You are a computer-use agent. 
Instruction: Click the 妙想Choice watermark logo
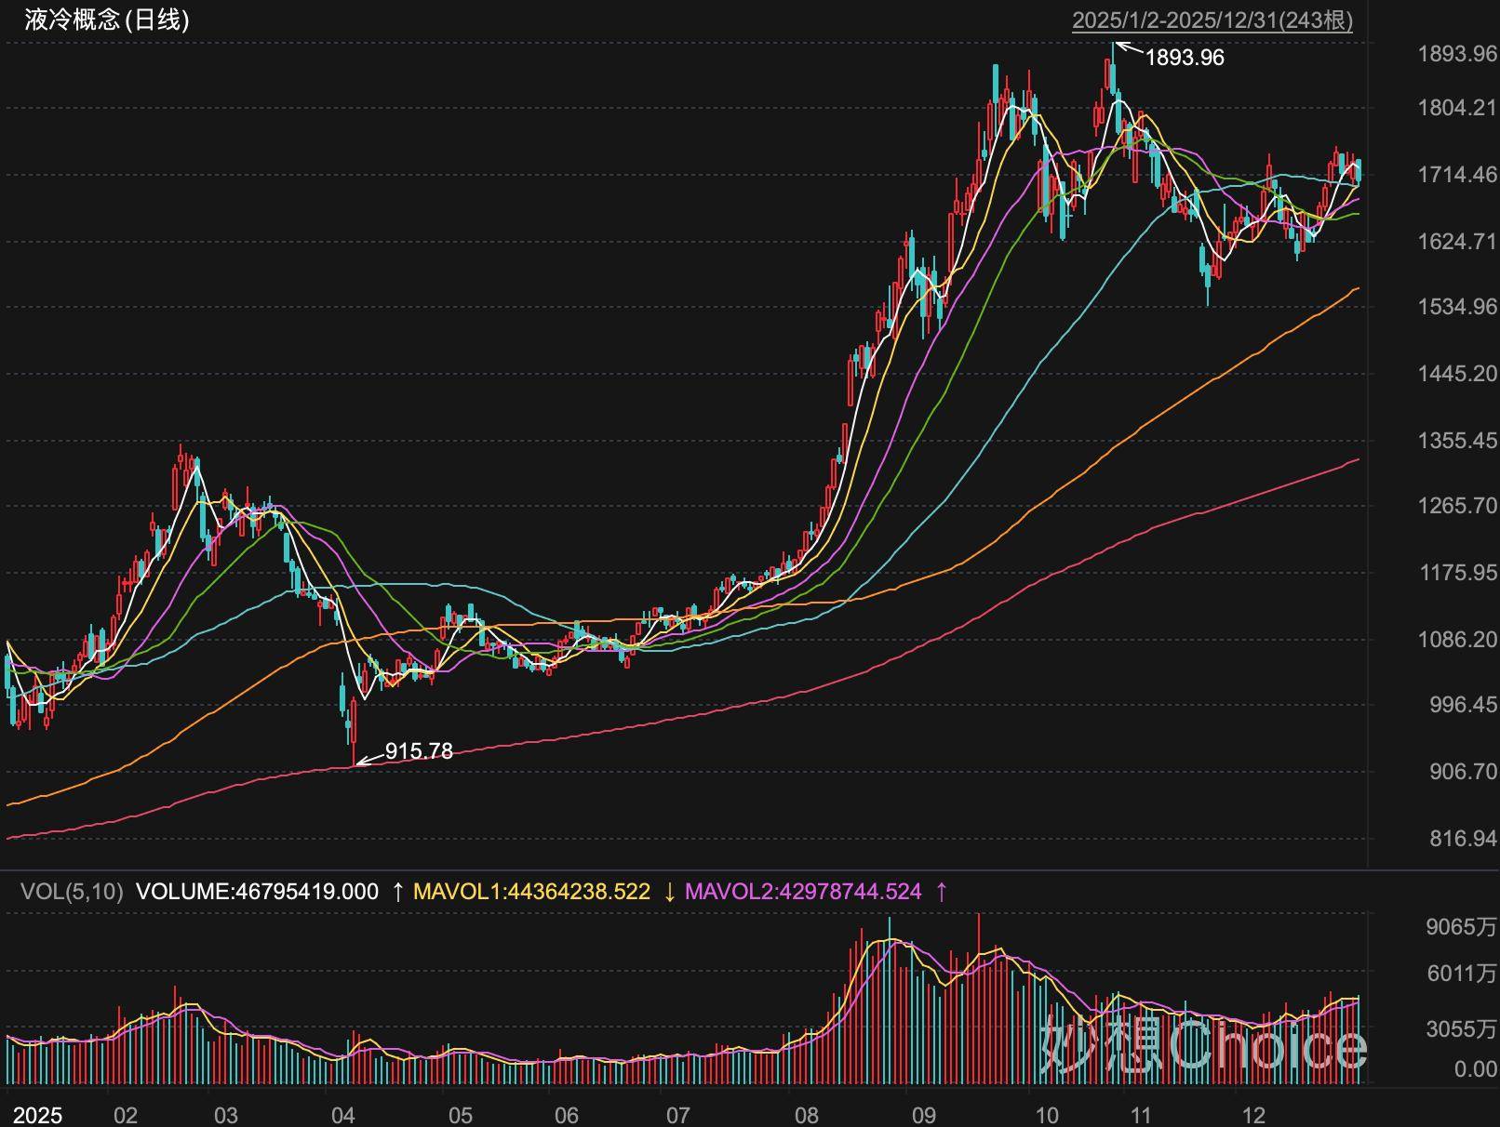pos(1202,1045)
